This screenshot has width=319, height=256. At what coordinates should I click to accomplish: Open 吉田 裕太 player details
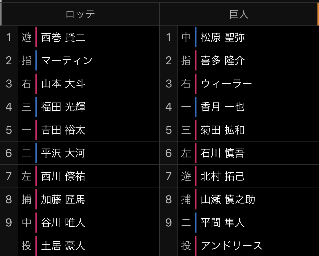click(63, 130)
